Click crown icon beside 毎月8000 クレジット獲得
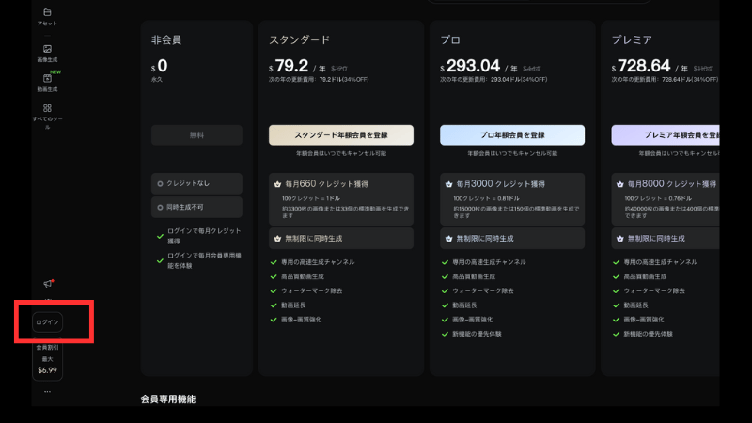The width and height of the screenshot is (752, 423). tap(619, 184)
